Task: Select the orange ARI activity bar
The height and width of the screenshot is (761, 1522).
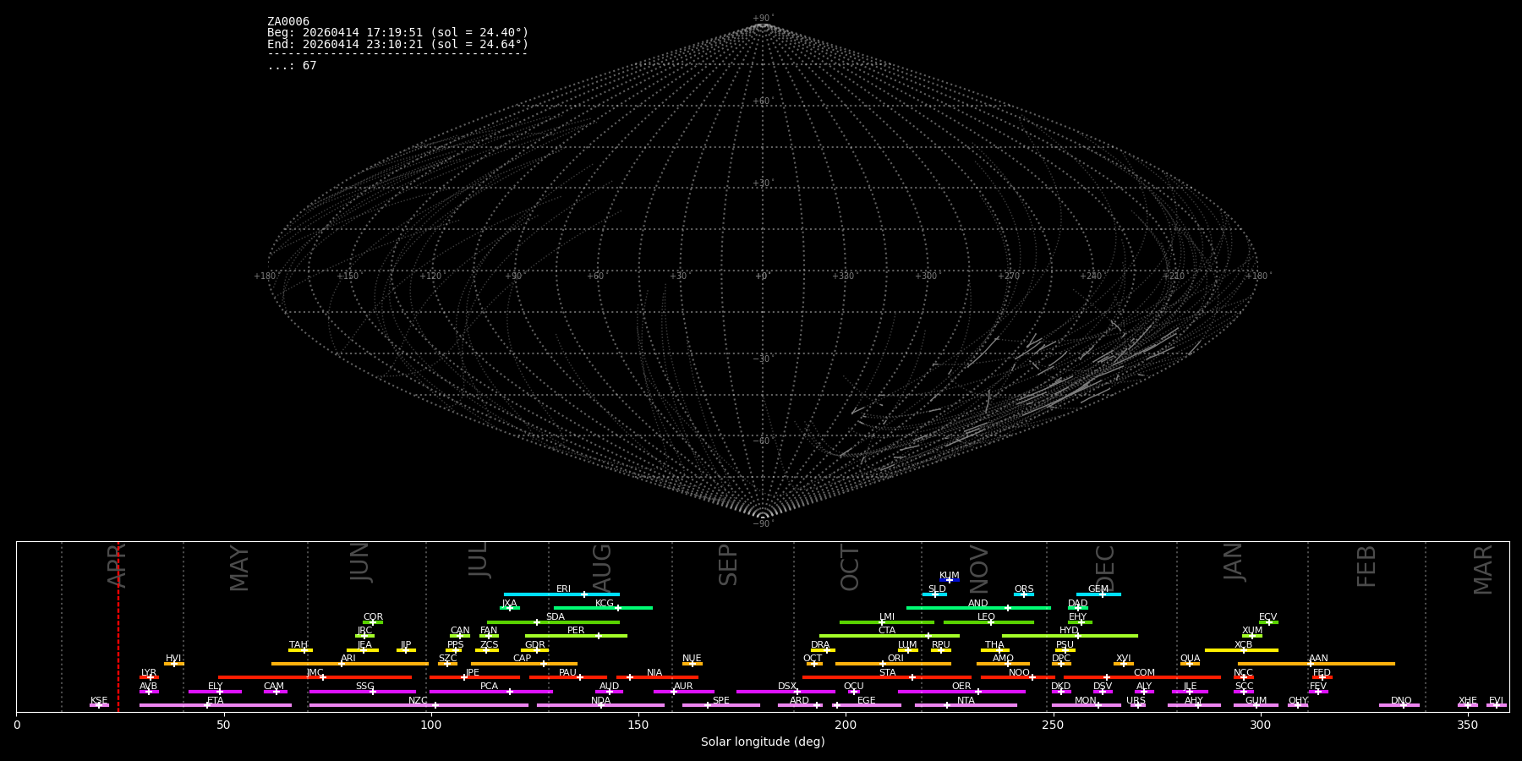Action: point(350,664)
